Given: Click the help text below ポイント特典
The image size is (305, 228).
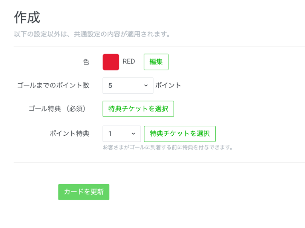Looking at the screenshot, I should pos(168,147).
